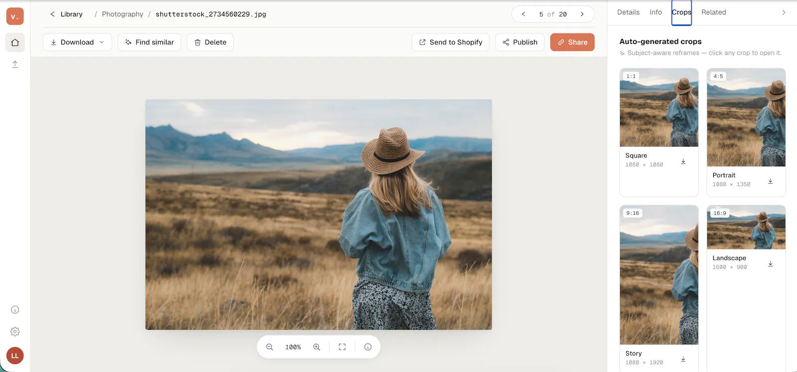
Task: Download the Landscape crop
Action: pyautogui.click(x=771, y=264)
